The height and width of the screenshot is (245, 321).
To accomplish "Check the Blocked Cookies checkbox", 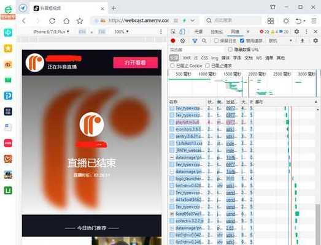I will 172,66.
